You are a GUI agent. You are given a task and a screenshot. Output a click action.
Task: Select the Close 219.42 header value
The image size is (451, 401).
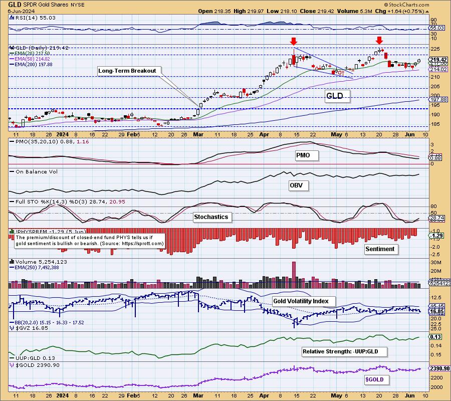coord(317,11)
